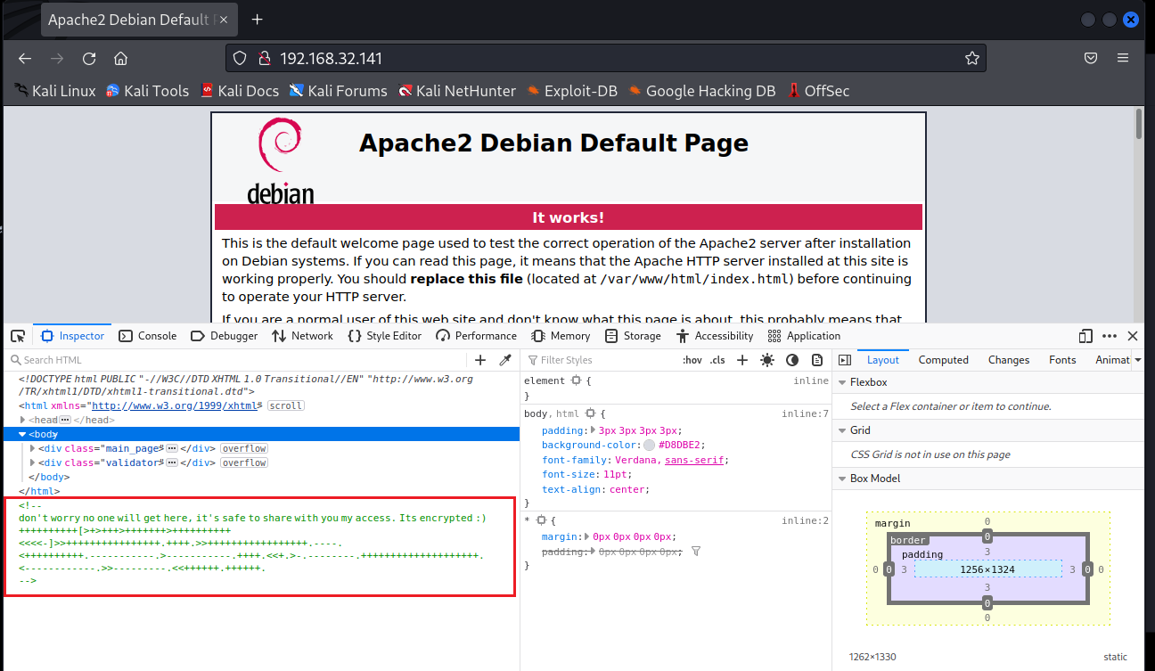This screenshot has width=1155, height=671.
Task: Go to the browser home page
Action: [121, 58]
